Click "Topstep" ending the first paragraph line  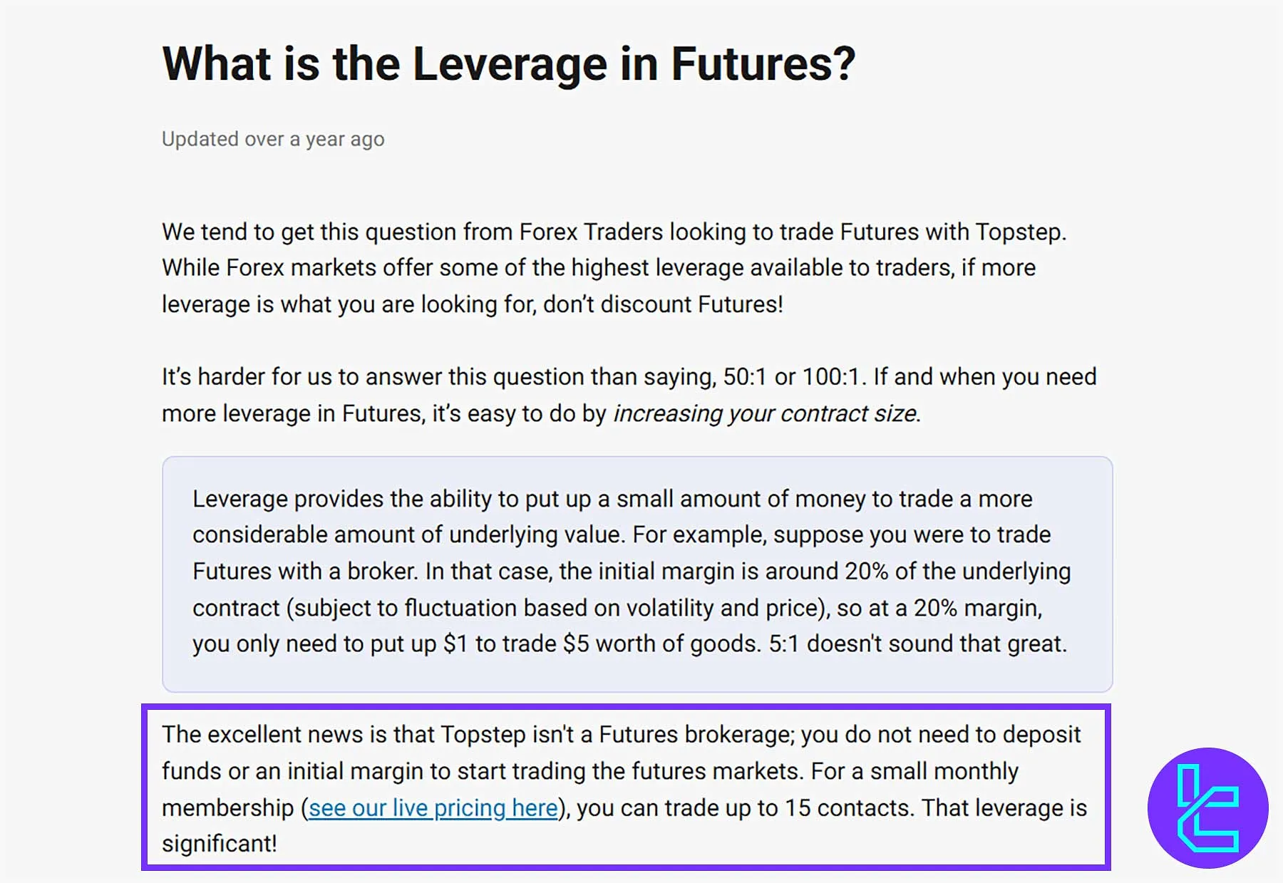coord(1019,232)
